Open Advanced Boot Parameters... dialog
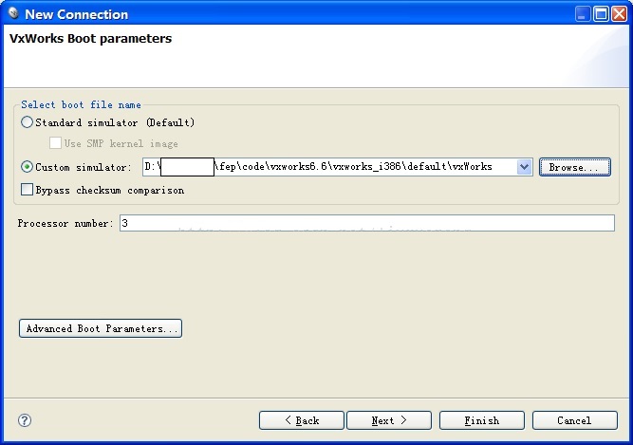 tap(101, 328)
